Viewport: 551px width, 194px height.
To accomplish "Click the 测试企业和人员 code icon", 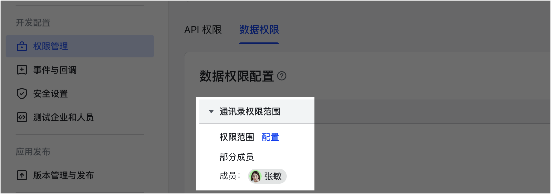I will point(22,117).
